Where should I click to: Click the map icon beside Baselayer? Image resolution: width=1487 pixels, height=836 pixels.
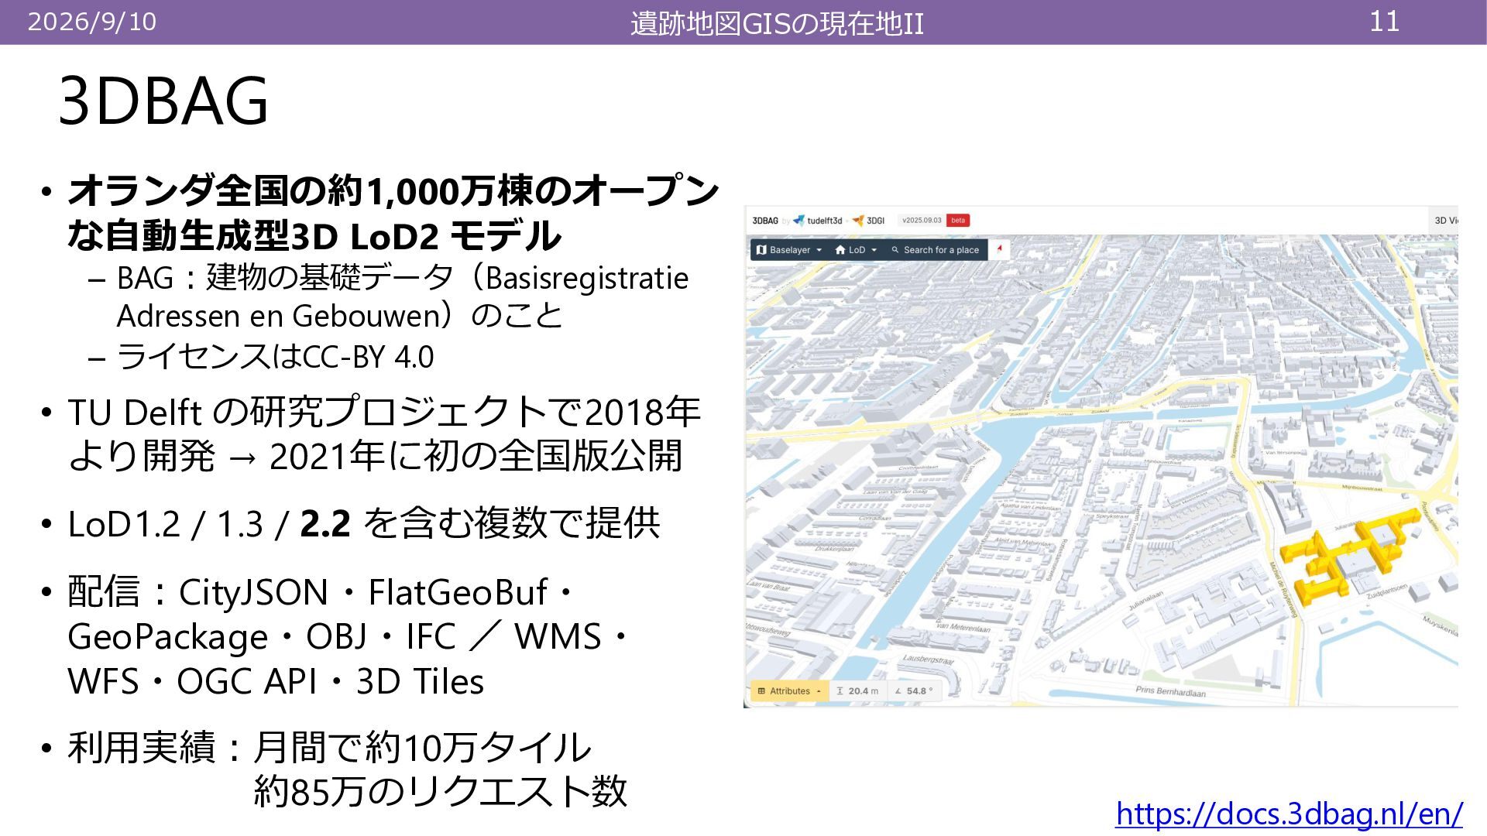click(761, 250)
